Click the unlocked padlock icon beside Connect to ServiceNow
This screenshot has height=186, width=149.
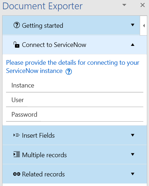point(16,44)
